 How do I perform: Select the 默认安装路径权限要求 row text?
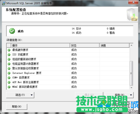point(25,68)
